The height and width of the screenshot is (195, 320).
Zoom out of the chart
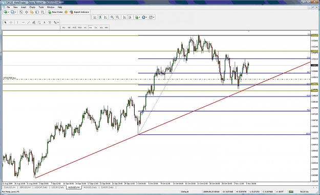coord(118,17)
